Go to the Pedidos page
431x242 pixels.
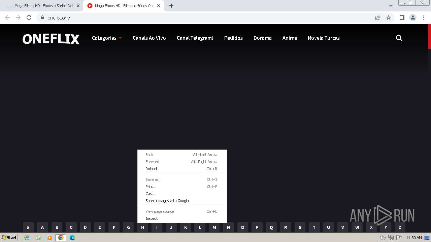(x=233, y=38)
